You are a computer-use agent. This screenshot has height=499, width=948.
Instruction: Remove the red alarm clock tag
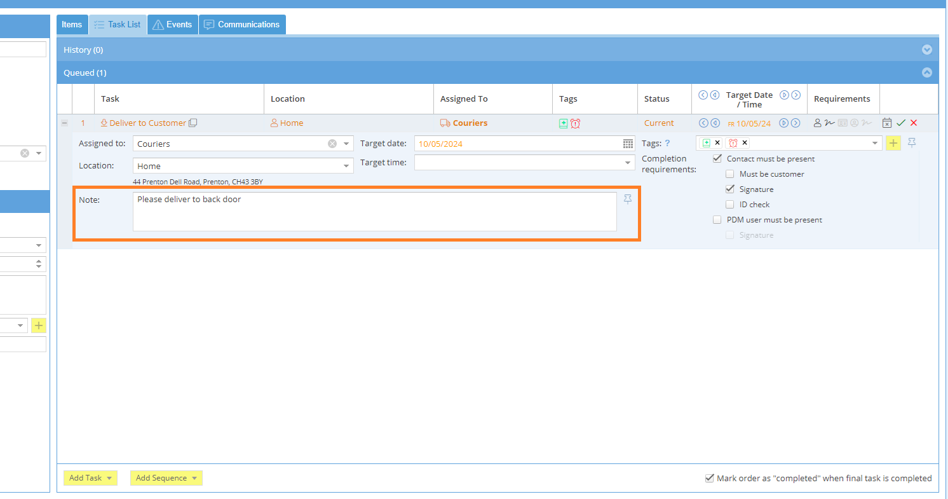point(745,143)
